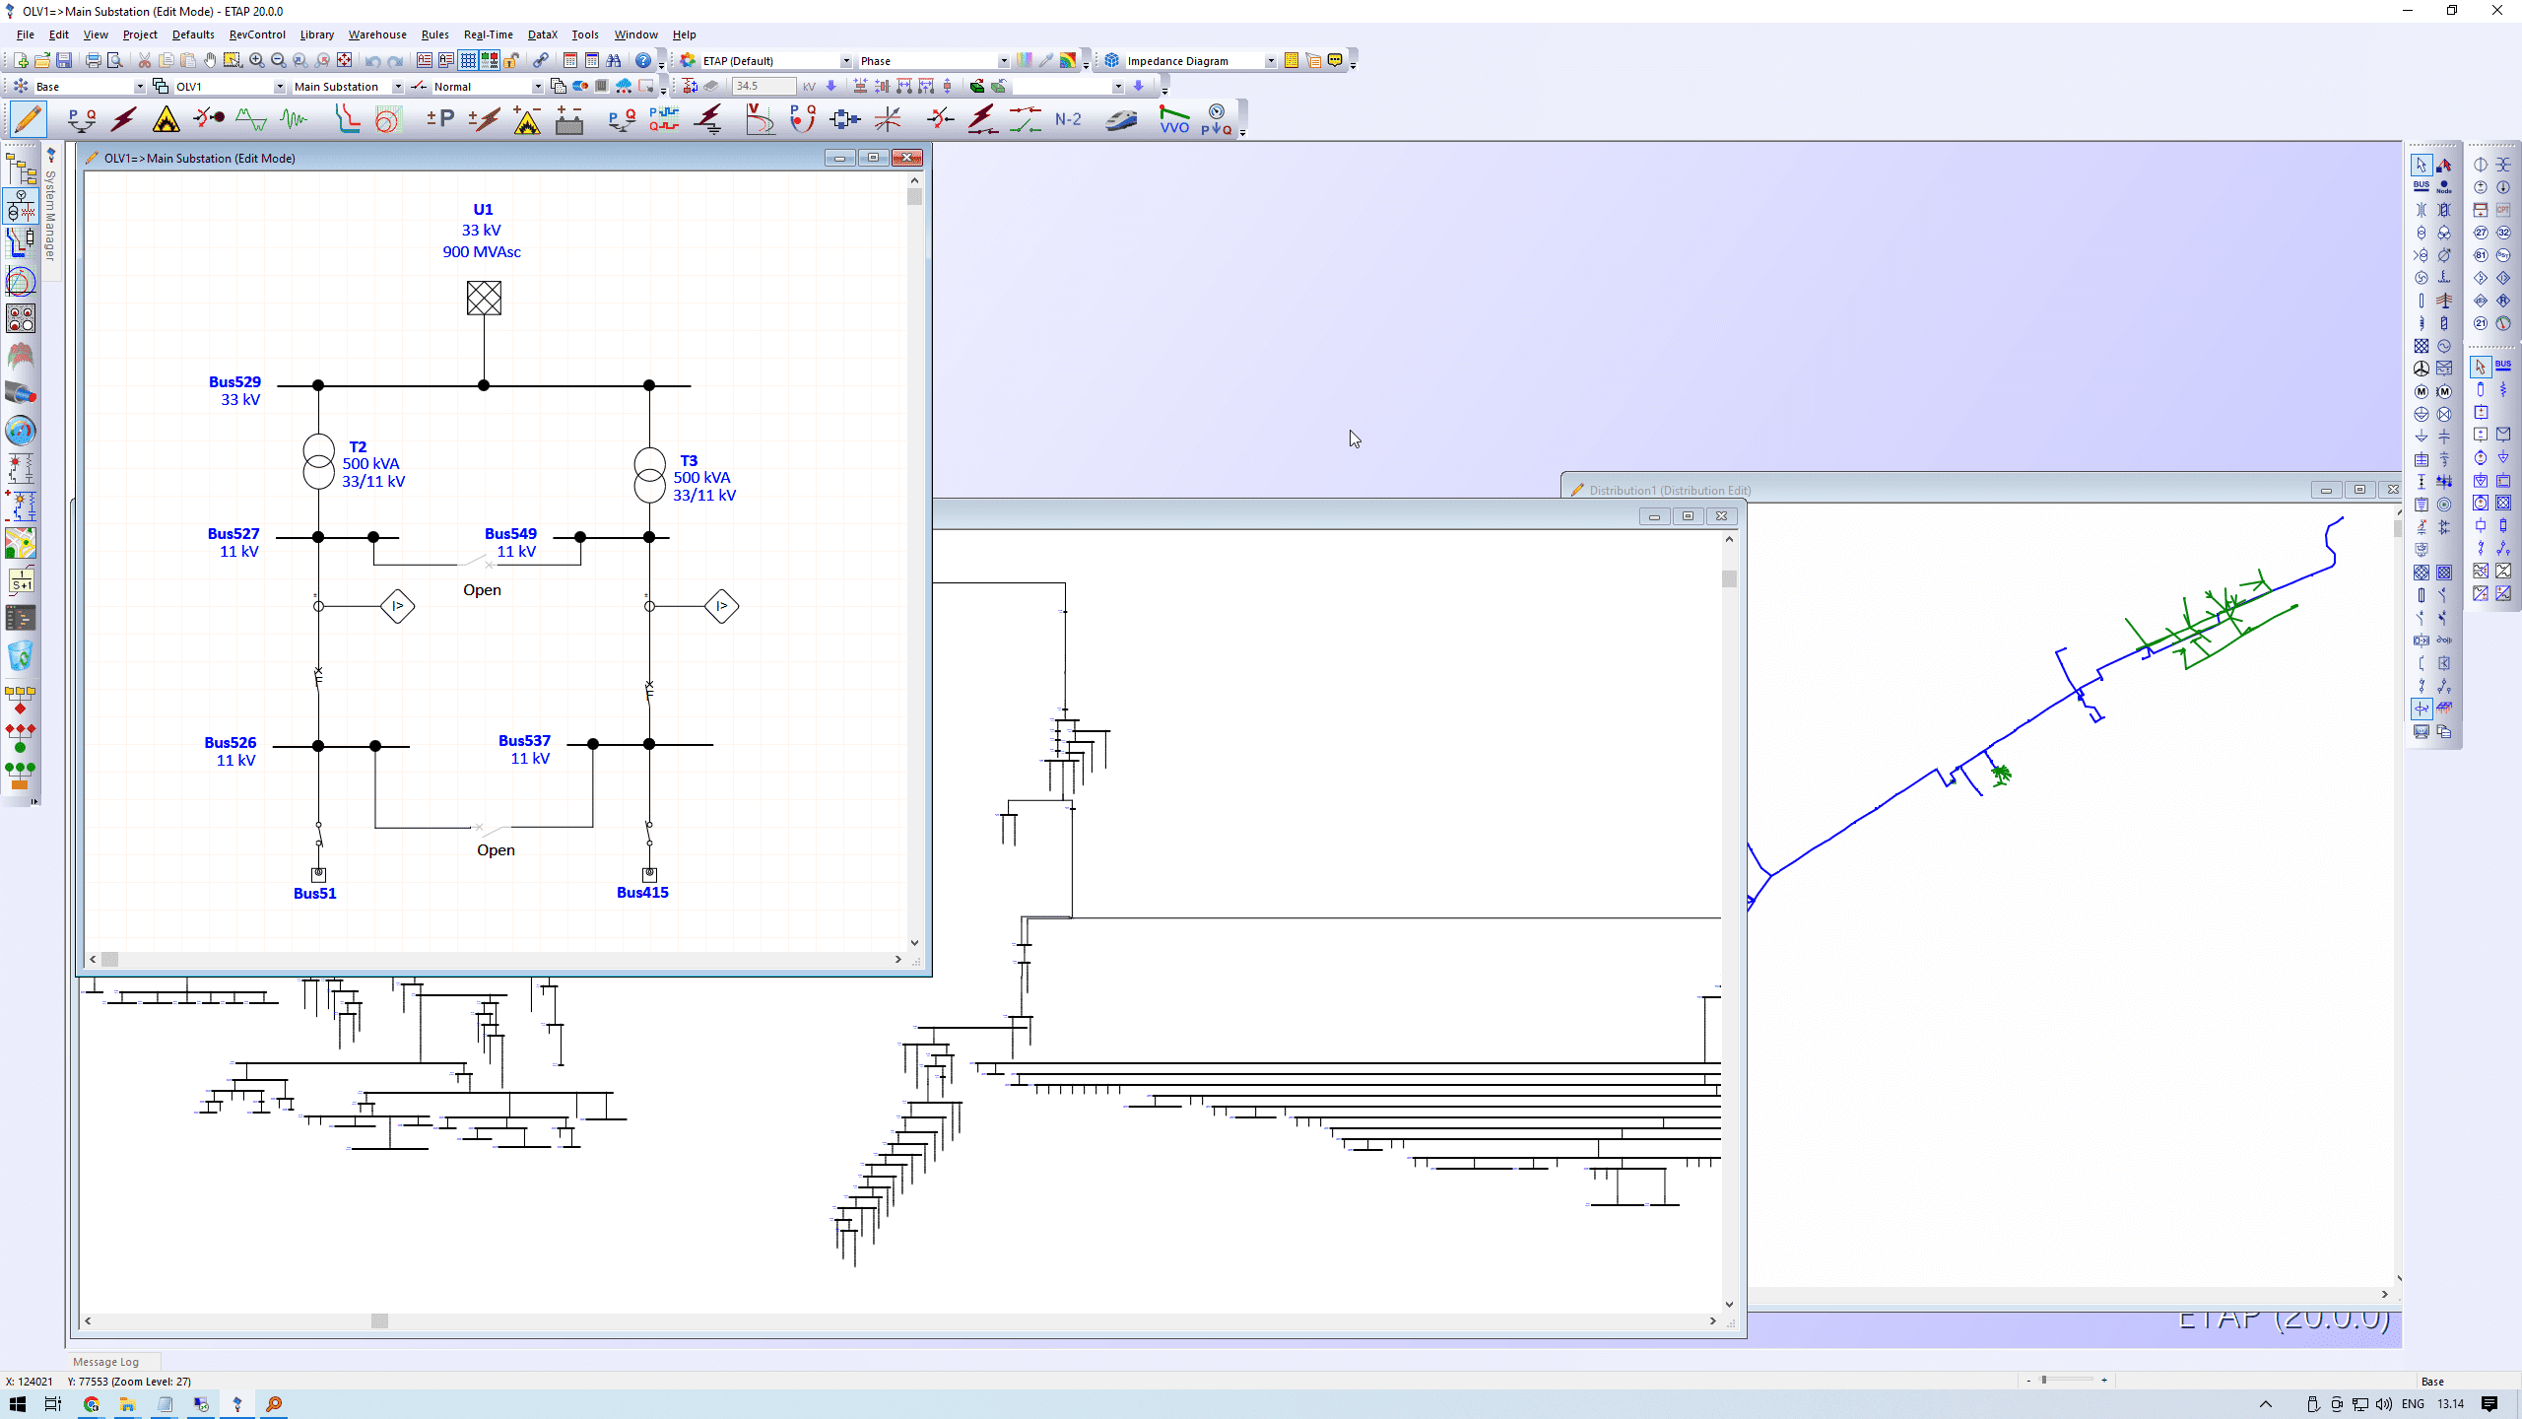Toggle the toolbar lock padlock icon
The height and width of the screenshot is (1419, 2522).
click(511, 60)
